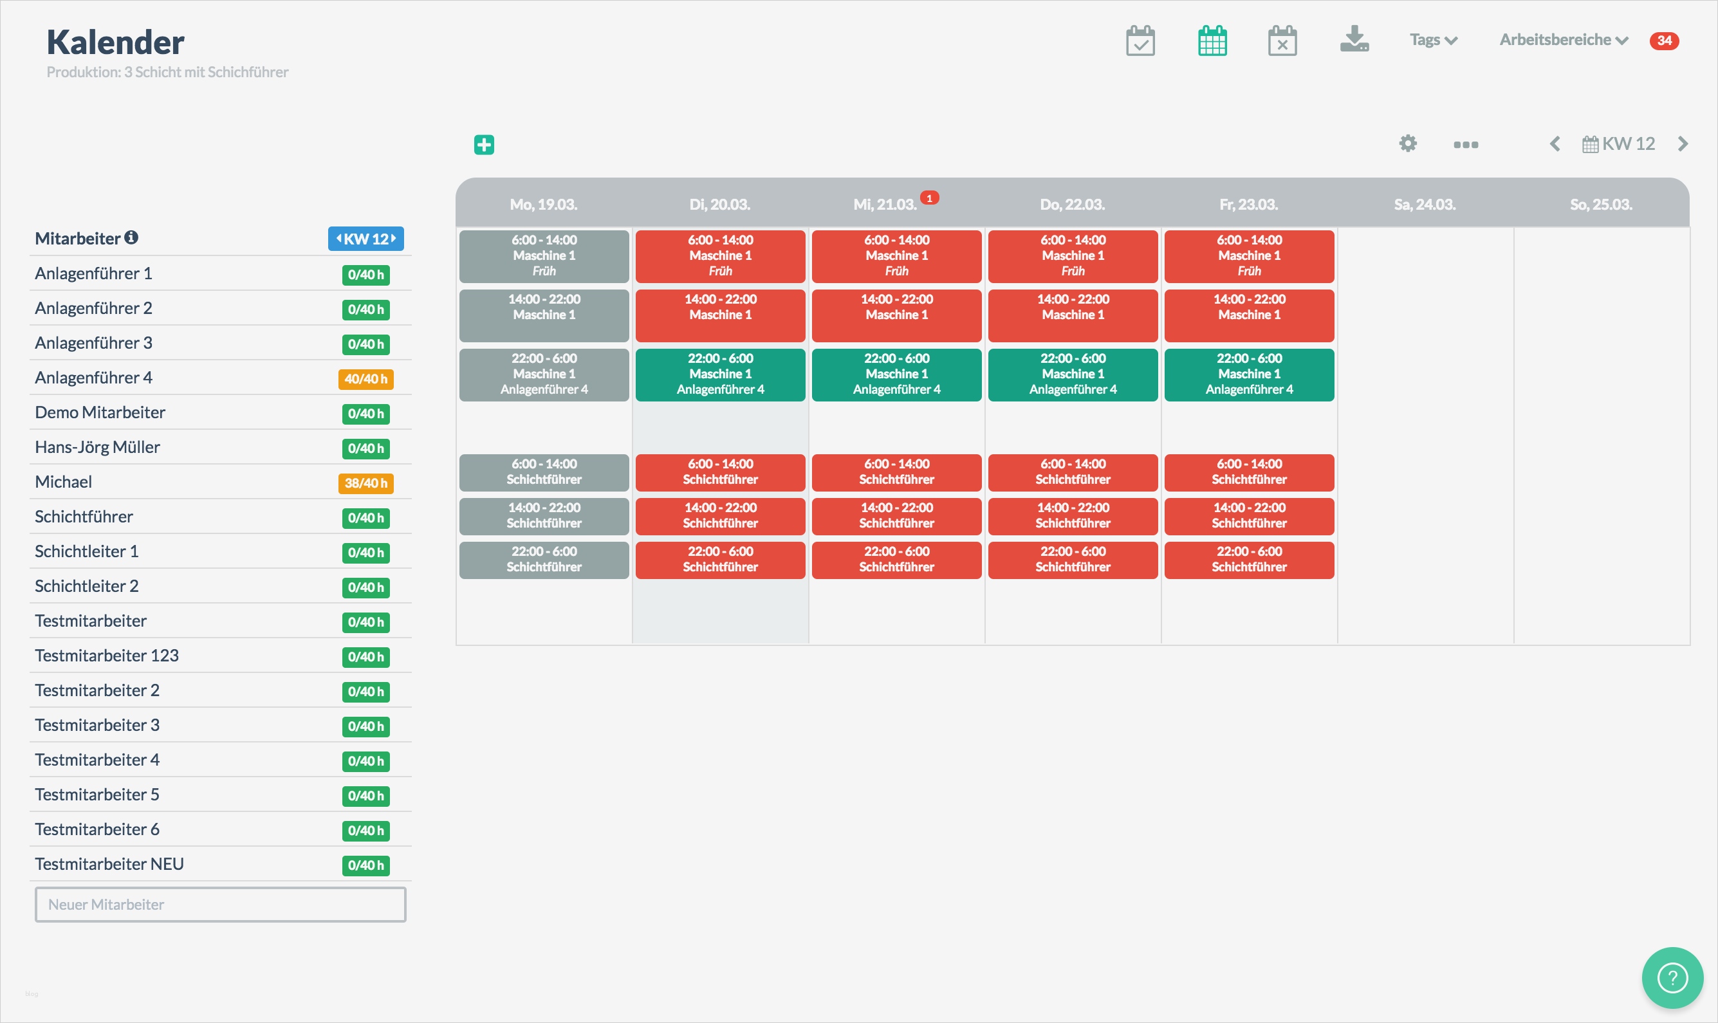1718x1023 pixels.
Task: Select the Sa, 24.03. day header
Action: (x=1425, y=205)
